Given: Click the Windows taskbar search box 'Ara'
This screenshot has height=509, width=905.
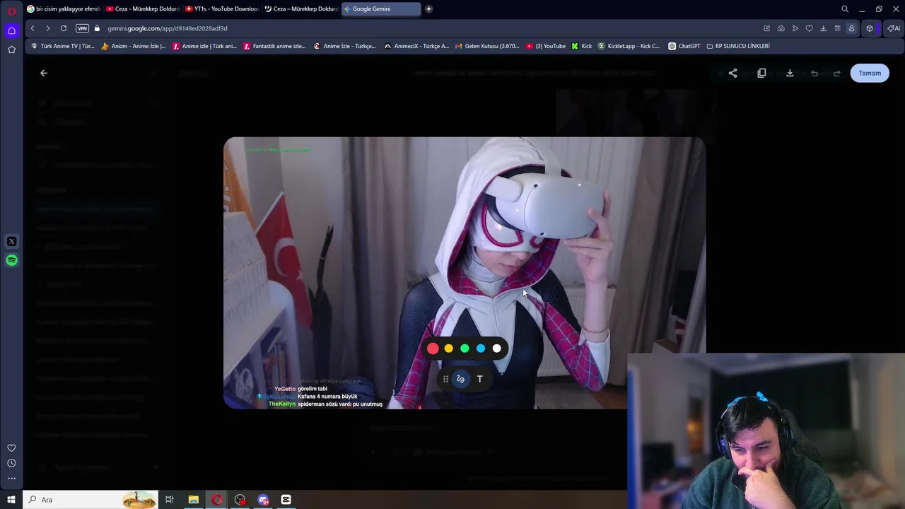Looking at the screenshot, I should 90,500.
